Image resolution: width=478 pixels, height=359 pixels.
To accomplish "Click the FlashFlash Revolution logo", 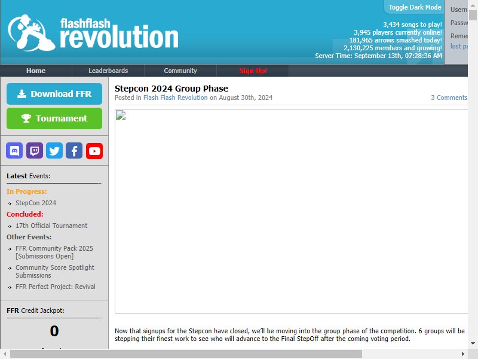I will (x=93, y=33).
